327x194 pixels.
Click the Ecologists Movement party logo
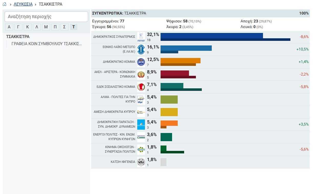[x=141, y=149]
